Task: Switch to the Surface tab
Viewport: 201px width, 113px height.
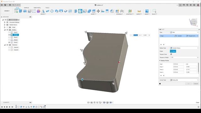Action: click(26, 8)
